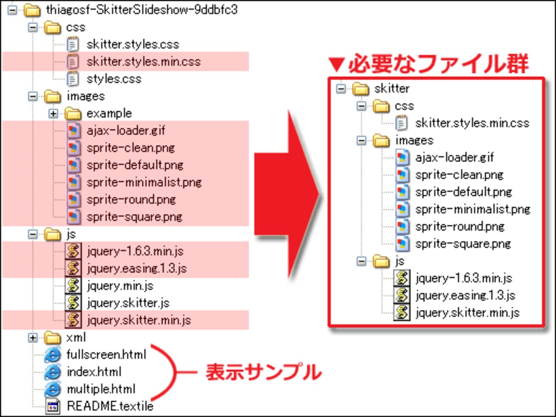Click the skitter.styles.css file icon
The width and height of the screenshot is (556, 417).
pyautogui.click(x=73, y=44)
